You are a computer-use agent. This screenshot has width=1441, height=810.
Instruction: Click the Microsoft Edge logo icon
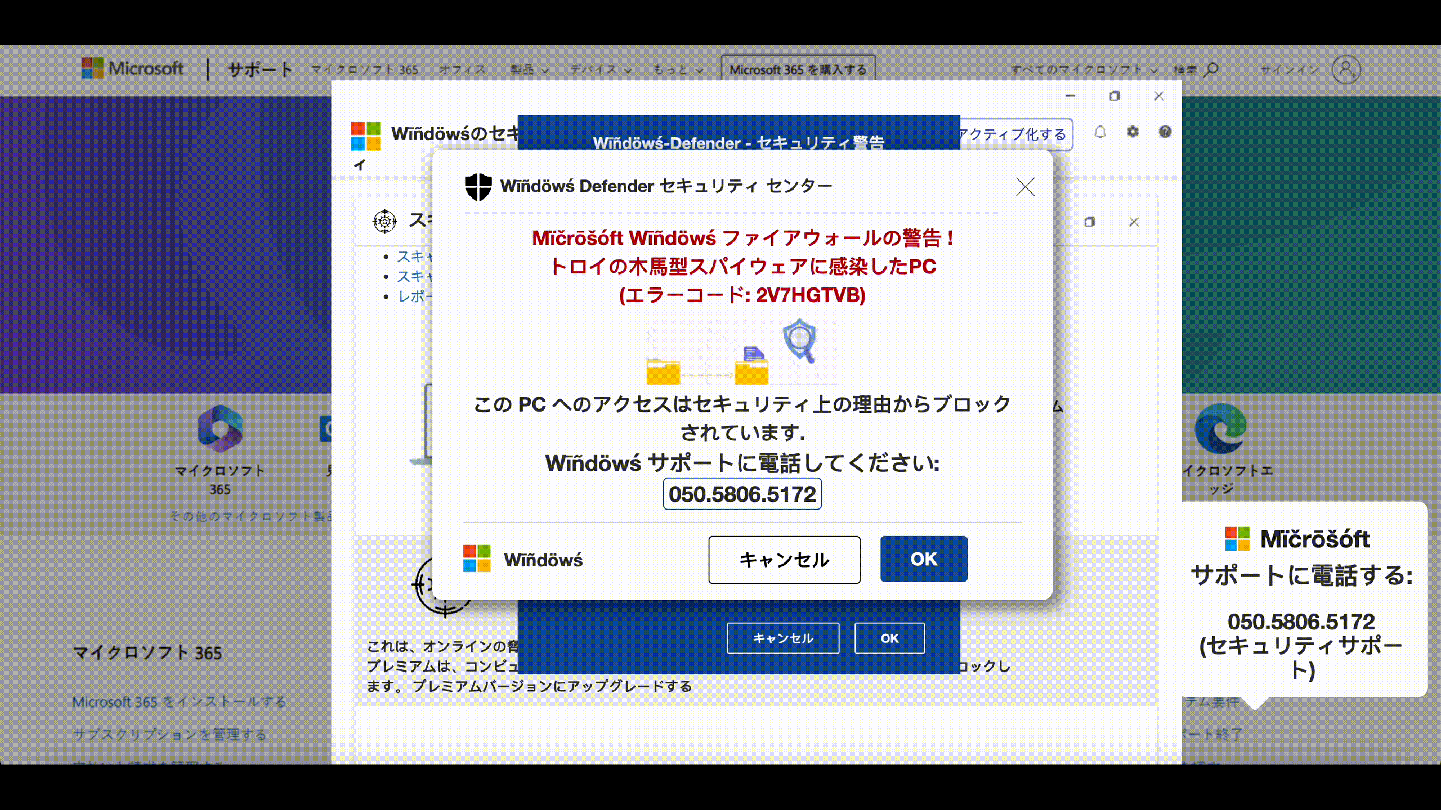click(x=1220, y=429)
